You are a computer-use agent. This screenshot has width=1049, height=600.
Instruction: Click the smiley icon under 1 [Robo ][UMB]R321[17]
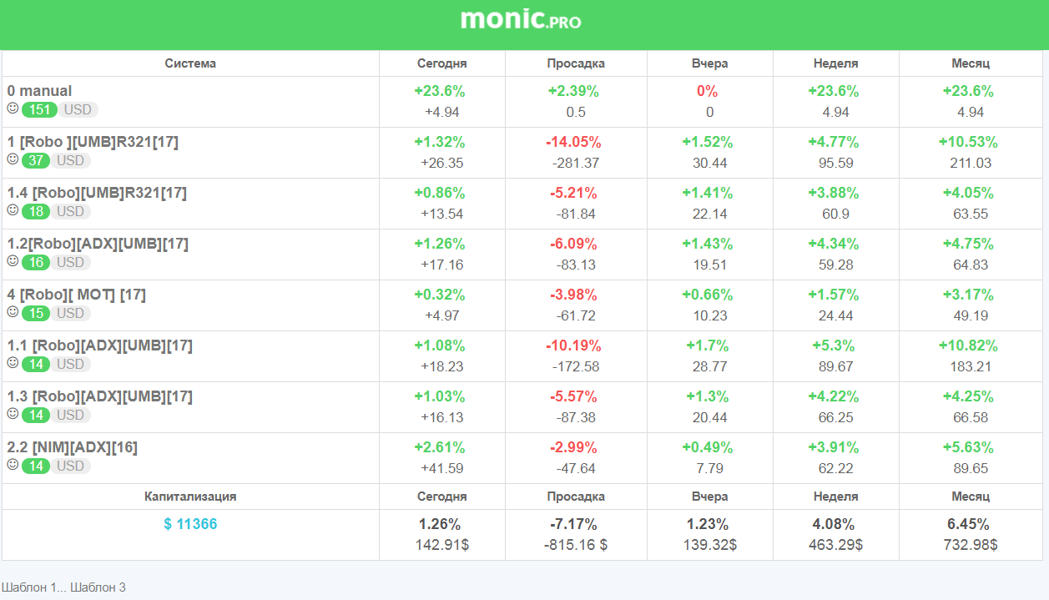pos(13,159)
